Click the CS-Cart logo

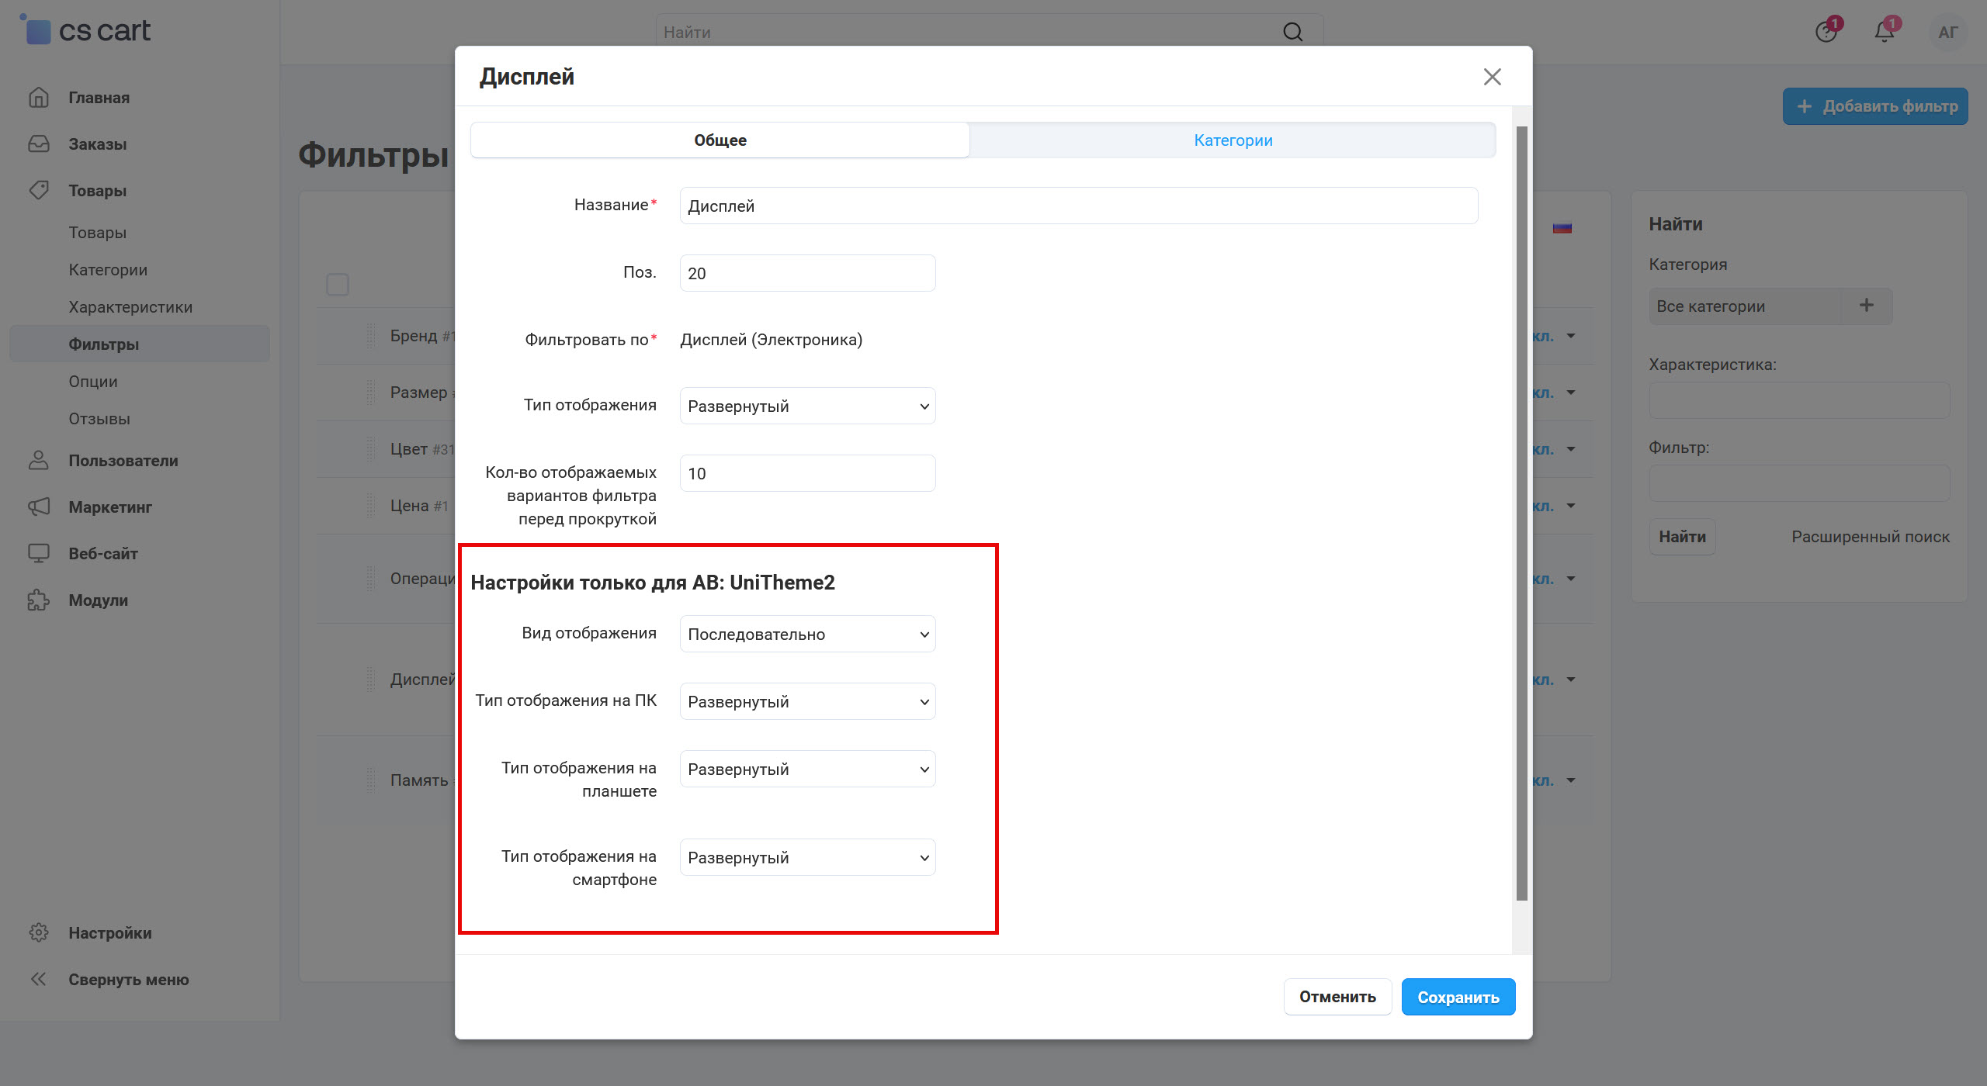pos(85,30)
